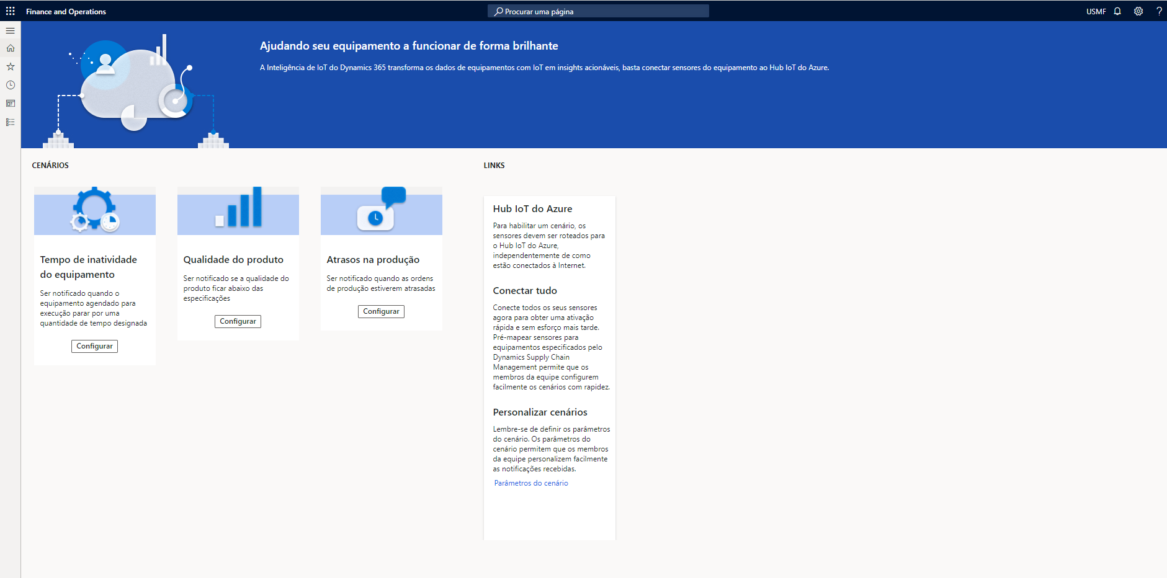Show notifications bell icon
This screenshot has width=1167, height=578.
tap(1117, 11)
